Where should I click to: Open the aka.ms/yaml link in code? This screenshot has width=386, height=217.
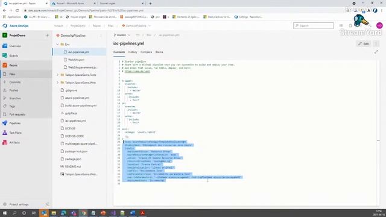pos(137,71)
